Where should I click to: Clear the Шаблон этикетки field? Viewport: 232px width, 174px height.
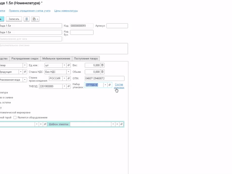click(x=117, y=124)
